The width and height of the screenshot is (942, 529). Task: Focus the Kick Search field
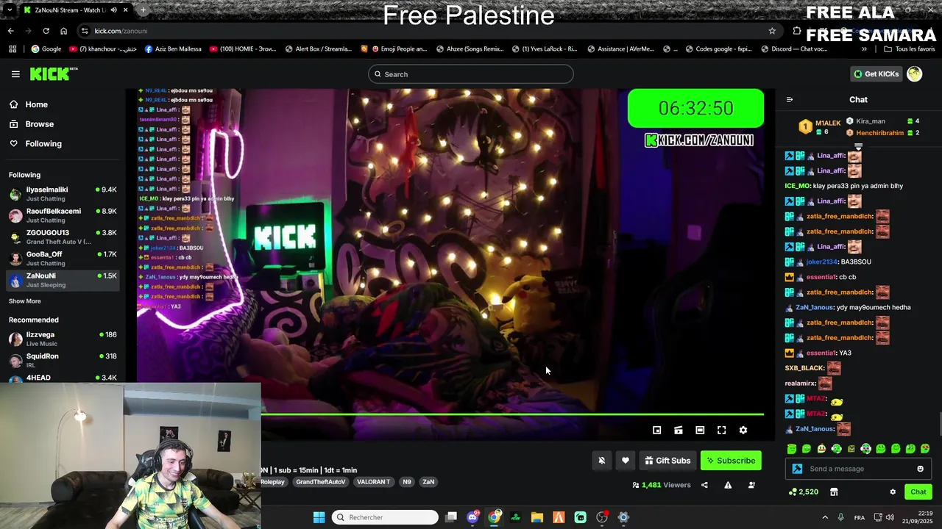click(x=471, y=74)
